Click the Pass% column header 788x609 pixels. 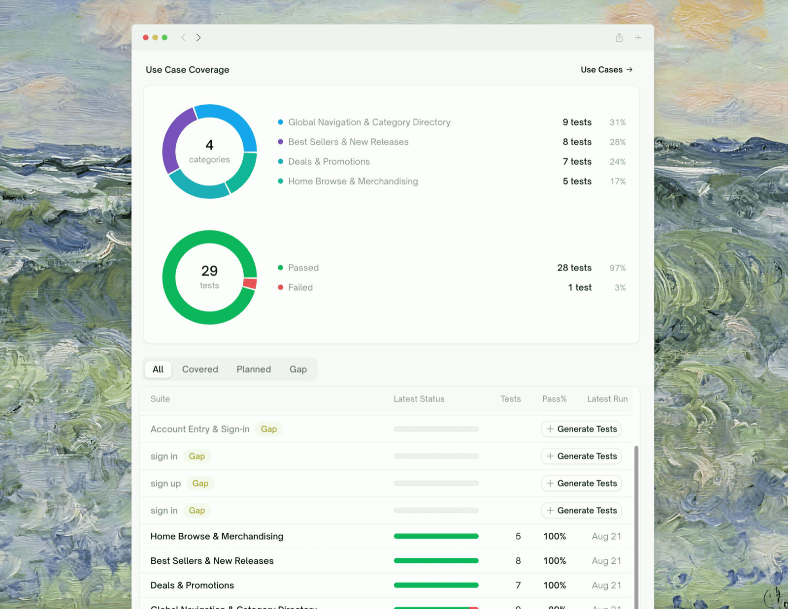(x=554, y=399)
